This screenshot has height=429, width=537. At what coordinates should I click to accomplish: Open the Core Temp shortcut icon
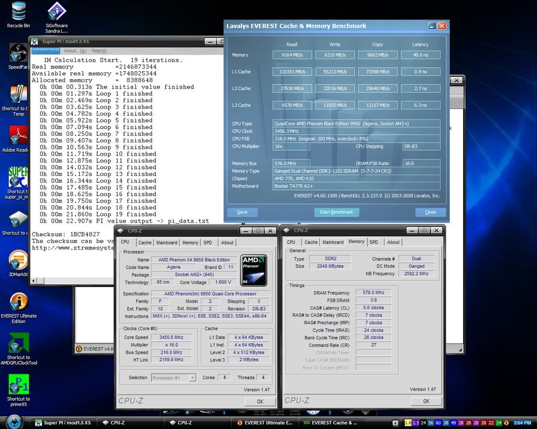click(18, 94)
